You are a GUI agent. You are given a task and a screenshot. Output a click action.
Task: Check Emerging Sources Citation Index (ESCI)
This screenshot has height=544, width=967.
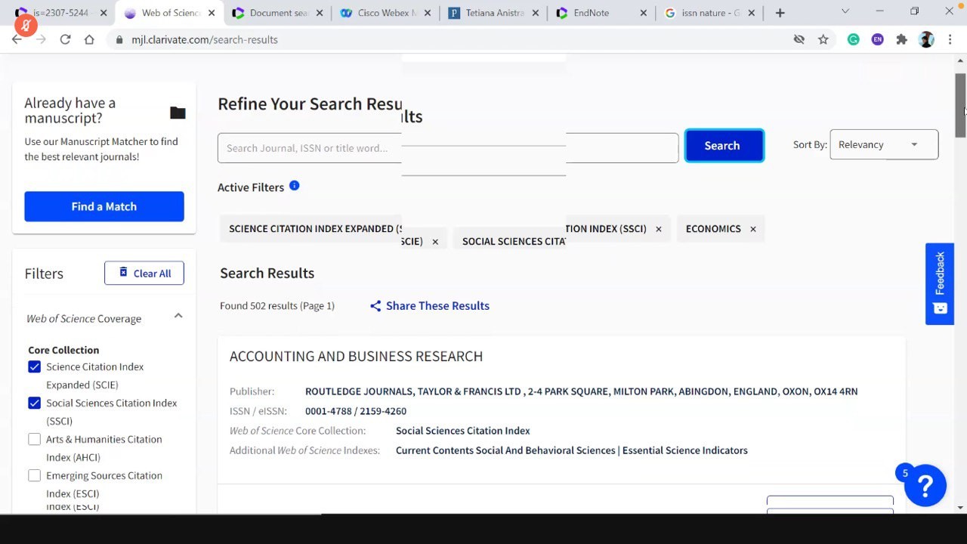tap(35, 475)
